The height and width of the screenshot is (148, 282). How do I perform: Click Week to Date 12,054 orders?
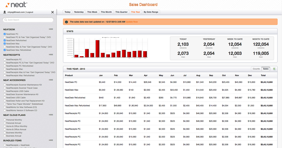point(235,44)
